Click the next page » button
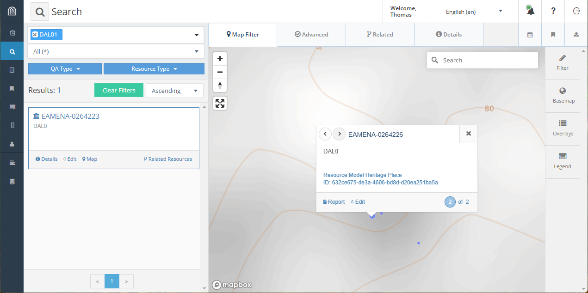 pos(126,281)
